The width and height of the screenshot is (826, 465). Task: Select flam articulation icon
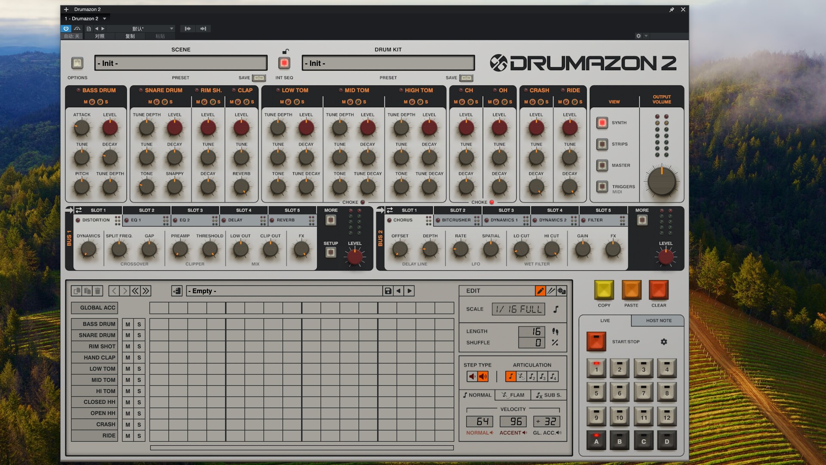pyautogui.click(x=521, y=377)
